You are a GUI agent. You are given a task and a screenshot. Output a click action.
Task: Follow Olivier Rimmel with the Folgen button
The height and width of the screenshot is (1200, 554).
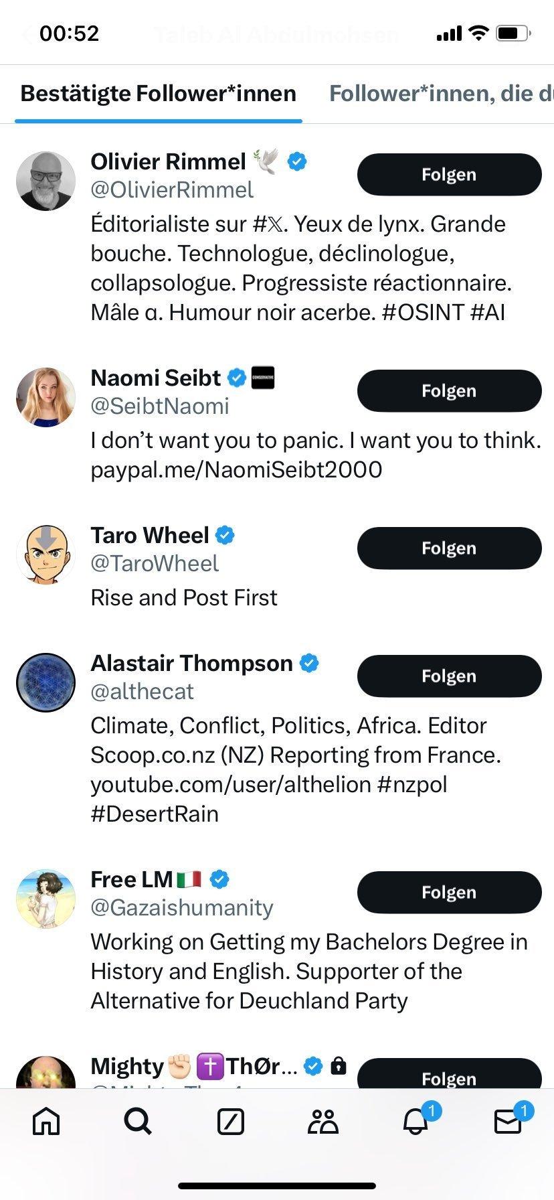click(449, 175)
